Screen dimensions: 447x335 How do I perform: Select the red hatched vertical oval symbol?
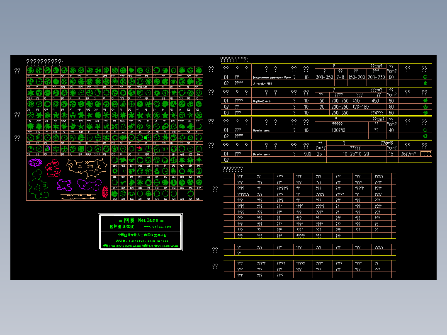[x=105, y=192]
